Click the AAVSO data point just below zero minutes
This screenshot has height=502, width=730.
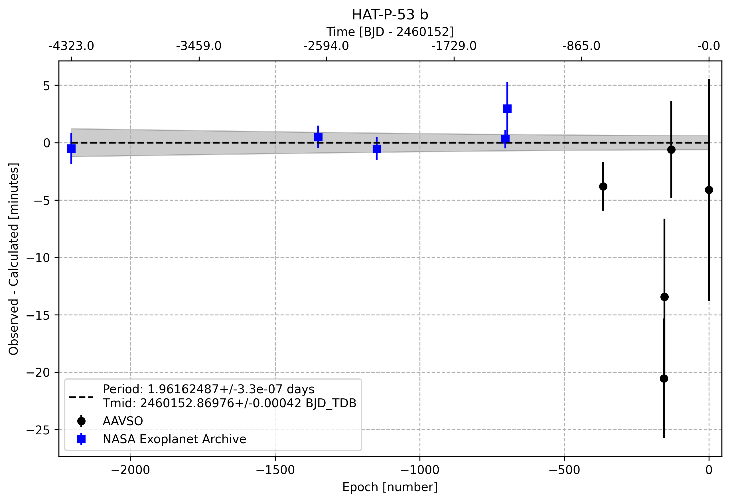(x=671, y=150)
